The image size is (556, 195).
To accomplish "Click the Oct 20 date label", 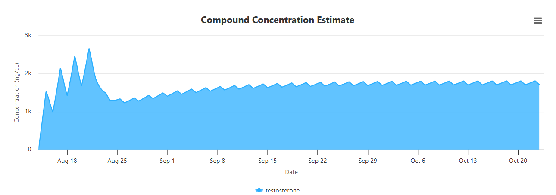I will 518,161.
